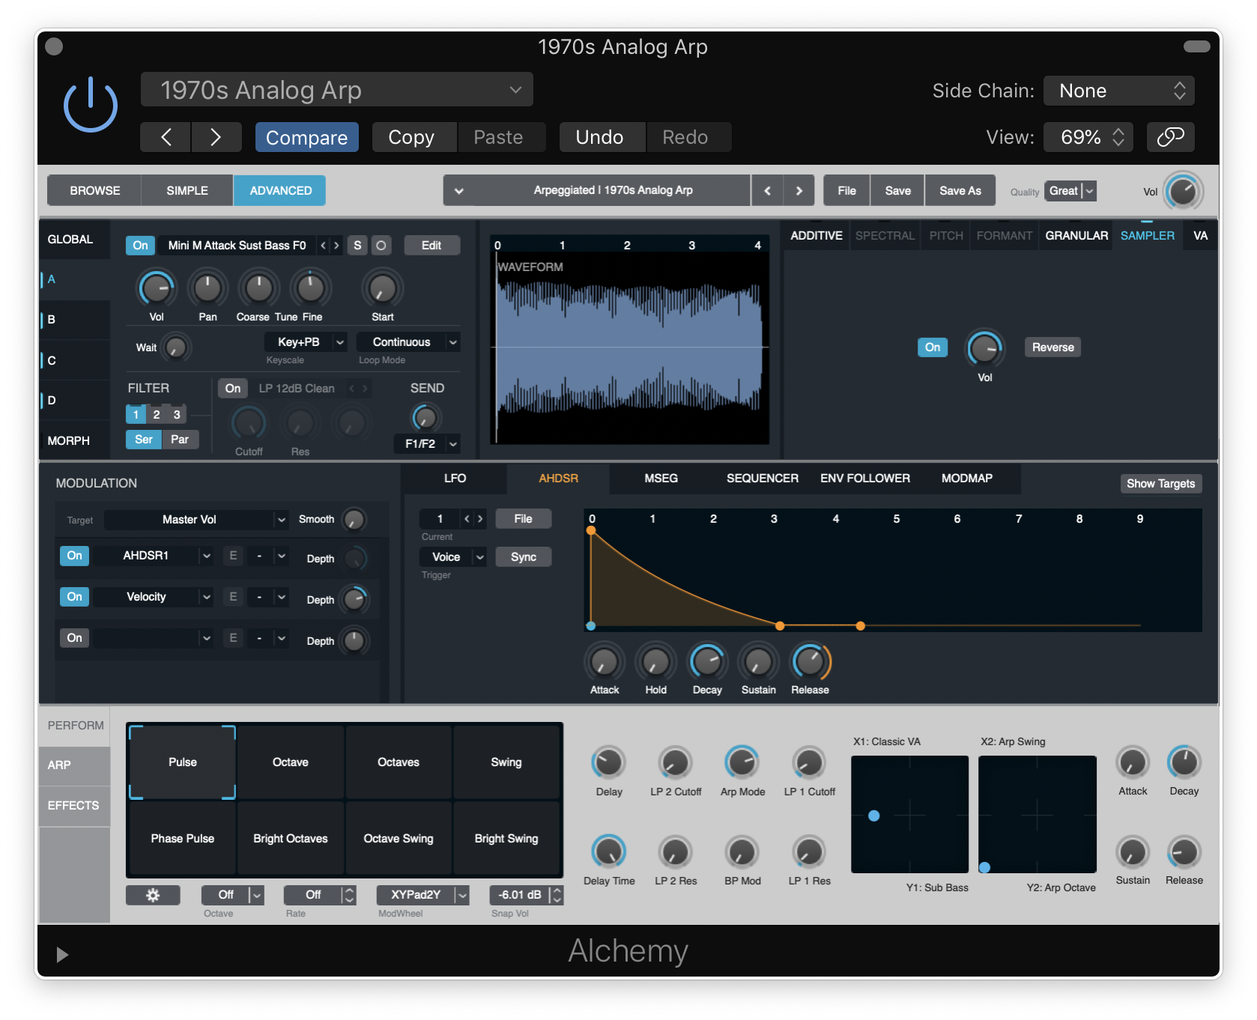Click the X2 Arp Swing XY pad dot
1257x1020 pixels.
click(984, 867)
